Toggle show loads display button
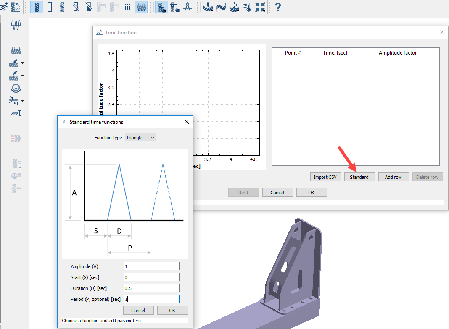 (141, 7)
